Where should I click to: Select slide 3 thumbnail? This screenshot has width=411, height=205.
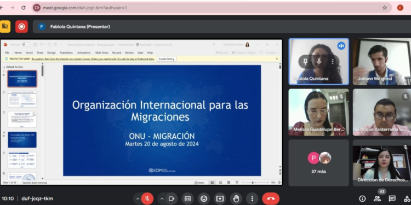tap(22, 120)
